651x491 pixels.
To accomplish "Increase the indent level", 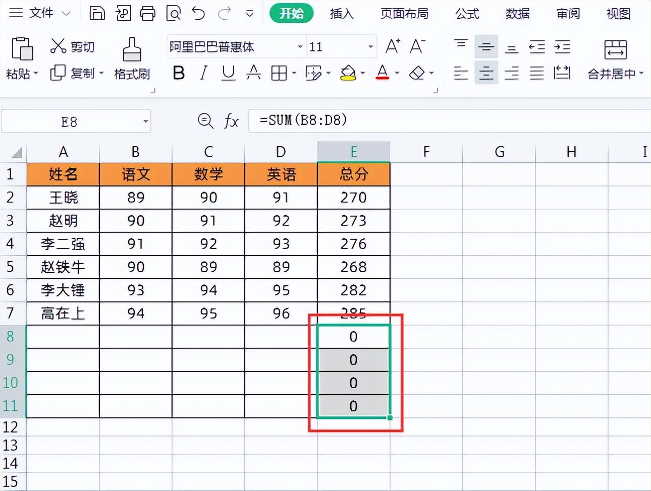I will (x=562, y=47).
